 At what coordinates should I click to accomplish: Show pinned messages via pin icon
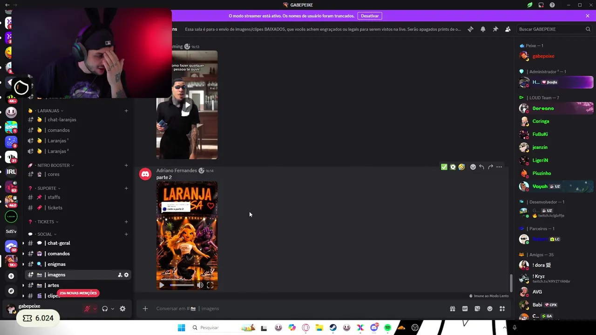click(495, 29)
